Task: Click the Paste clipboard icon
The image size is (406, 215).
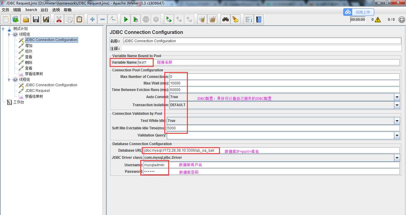Action: click(x=79, y=19)
